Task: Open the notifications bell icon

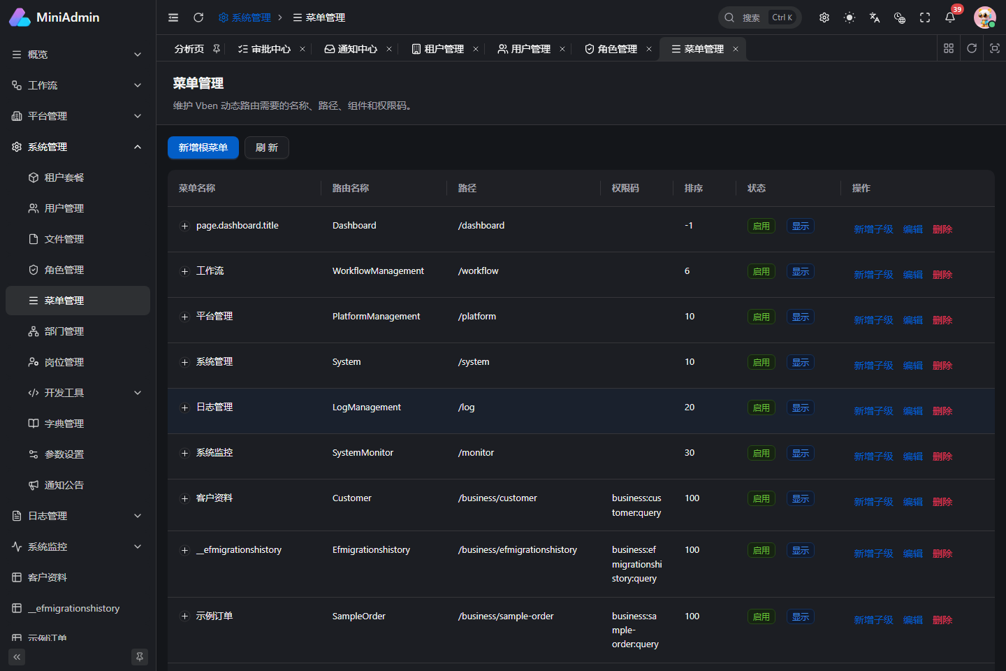Action: pyautogui.click(x=950, y=17)
